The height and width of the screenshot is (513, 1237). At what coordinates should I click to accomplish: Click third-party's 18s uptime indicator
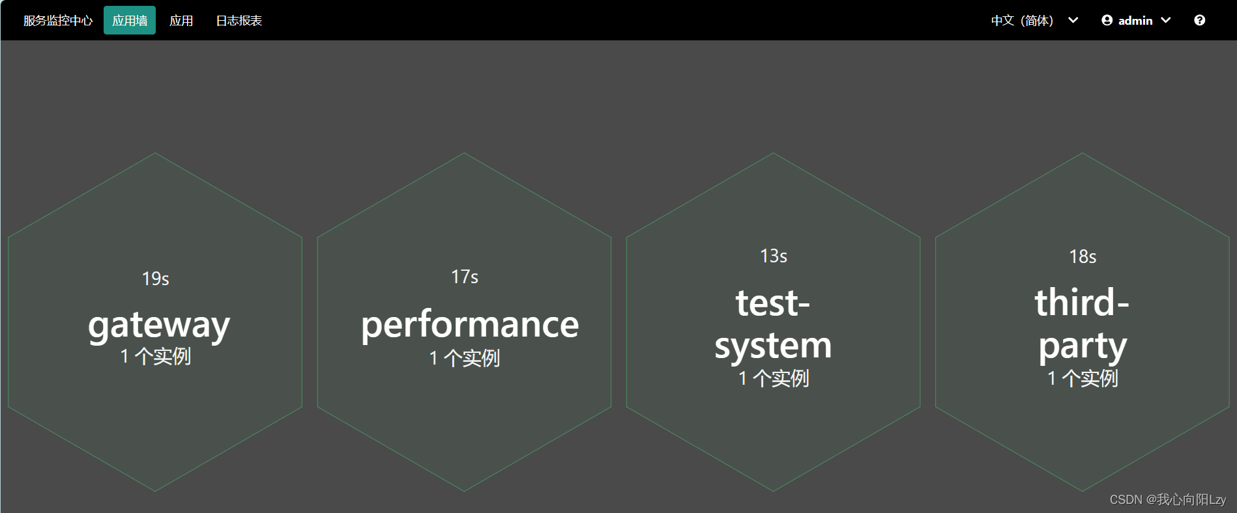(1083, 257)
